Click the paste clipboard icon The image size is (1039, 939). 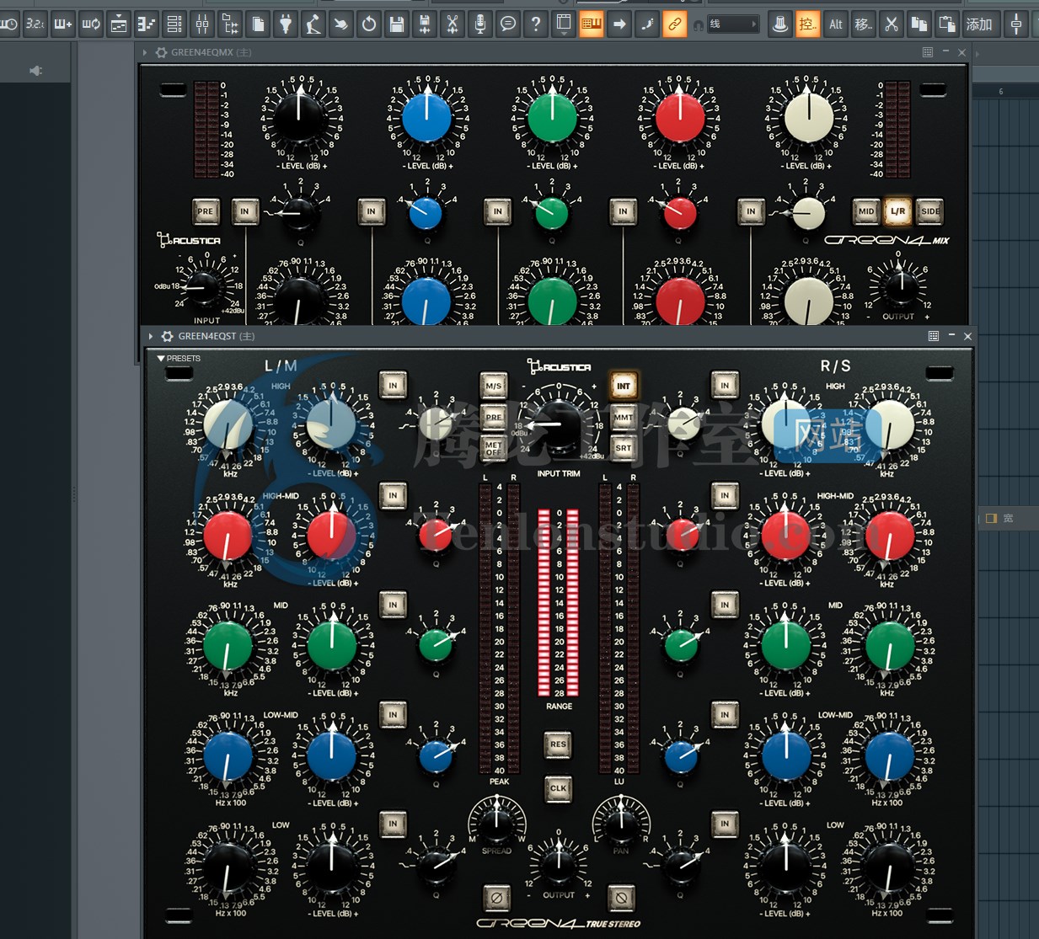947,24
